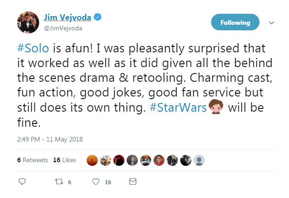Click the reply speech bubble icon
The width and height of the screenshot is (289, 198).
pyautogui.click(x=22, y=182)
